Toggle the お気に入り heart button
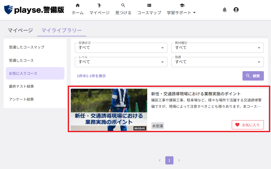The height and width of the screenshot is (169, 271). [x=248, y=125]
